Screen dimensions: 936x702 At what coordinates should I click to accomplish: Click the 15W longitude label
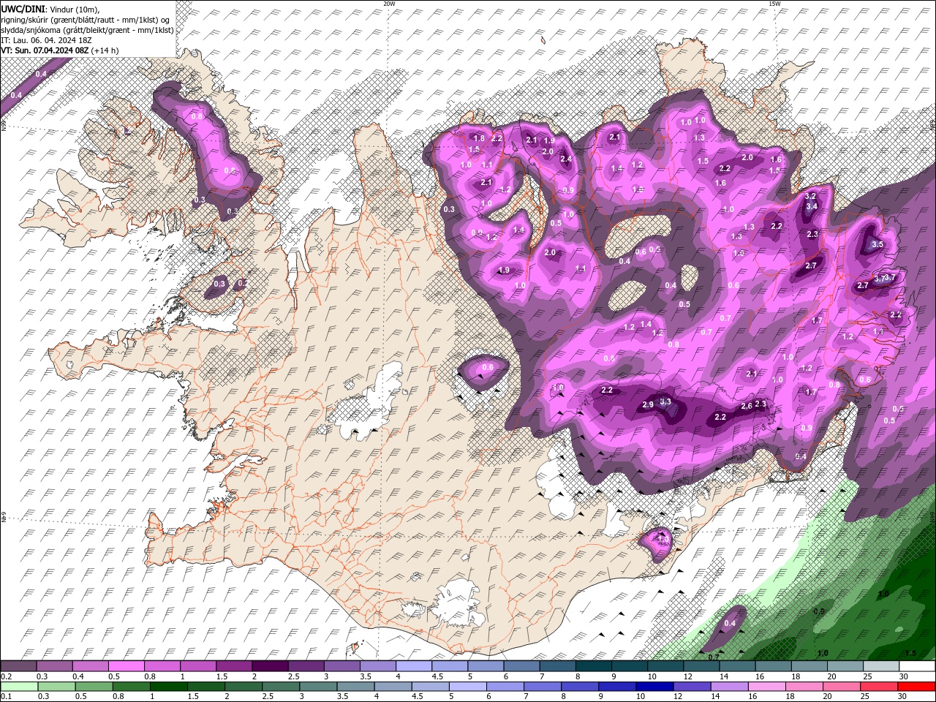(774, 3)
